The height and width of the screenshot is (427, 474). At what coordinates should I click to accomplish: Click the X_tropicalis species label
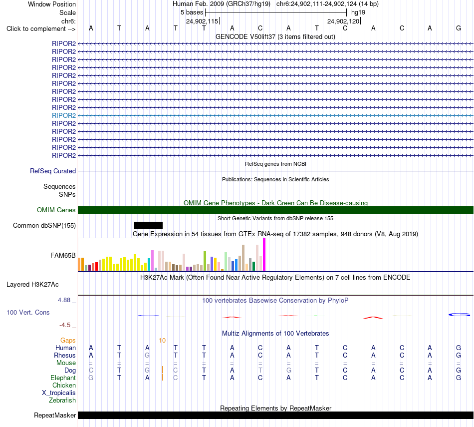(x=59, y=393)
